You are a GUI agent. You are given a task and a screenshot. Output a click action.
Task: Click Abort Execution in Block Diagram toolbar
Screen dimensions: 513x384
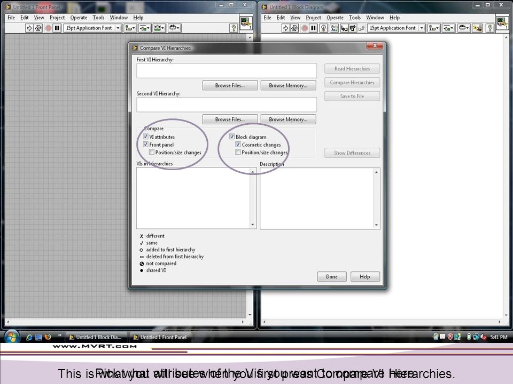(x=305, y=28)
